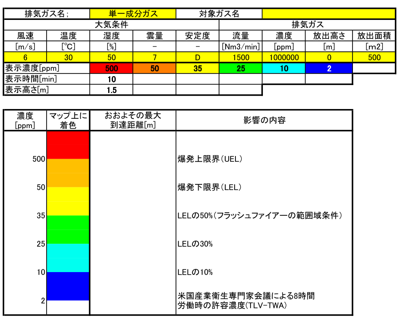Click the green band in the legend color column

point(68,230)
